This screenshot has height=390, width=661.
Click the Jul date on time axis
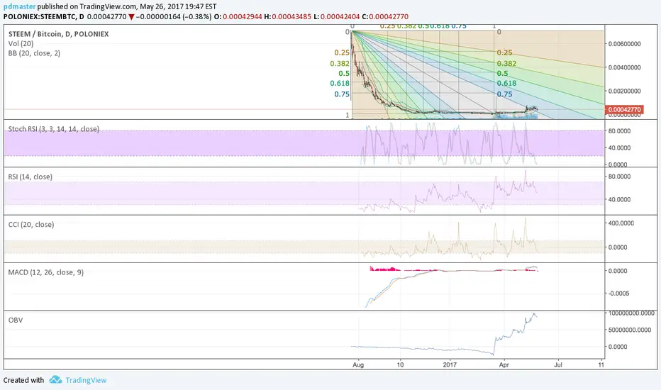pyautogui.click(x=557, y=364)
